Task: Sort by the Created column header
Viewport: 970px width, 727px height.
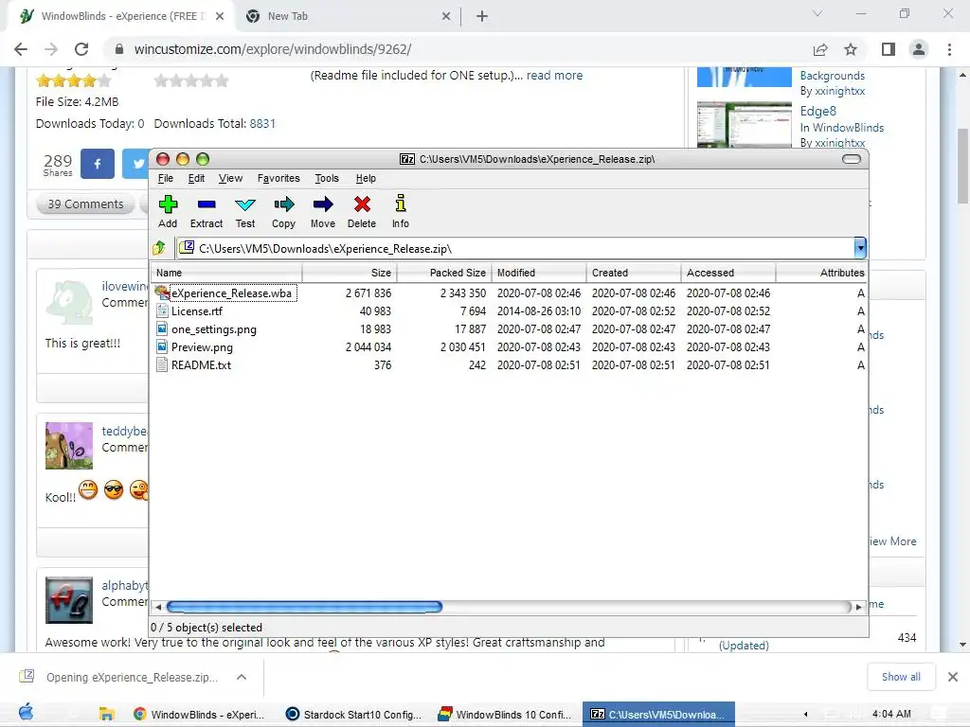Action: [634, 273]
